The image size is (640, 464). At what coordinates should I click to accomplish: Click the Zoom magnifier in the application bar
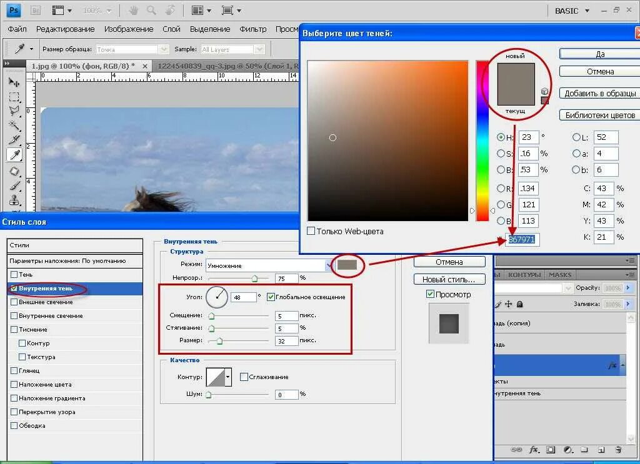151,11
